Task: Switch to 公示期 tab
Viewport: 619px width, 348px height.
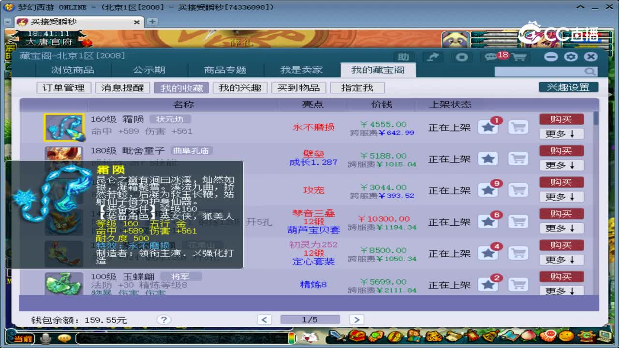Action: (149, 70)
